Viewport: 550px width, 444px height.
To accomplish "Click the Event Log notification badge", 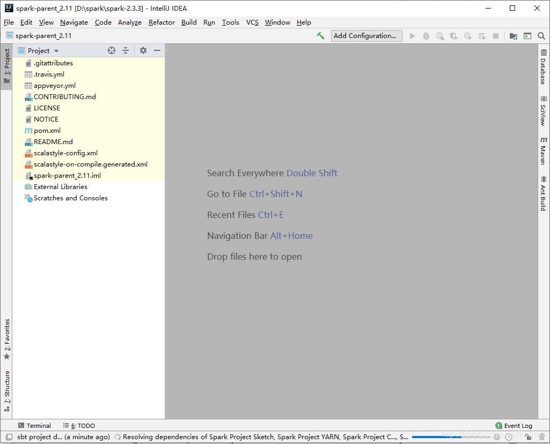I will click(x=498, y=425).
